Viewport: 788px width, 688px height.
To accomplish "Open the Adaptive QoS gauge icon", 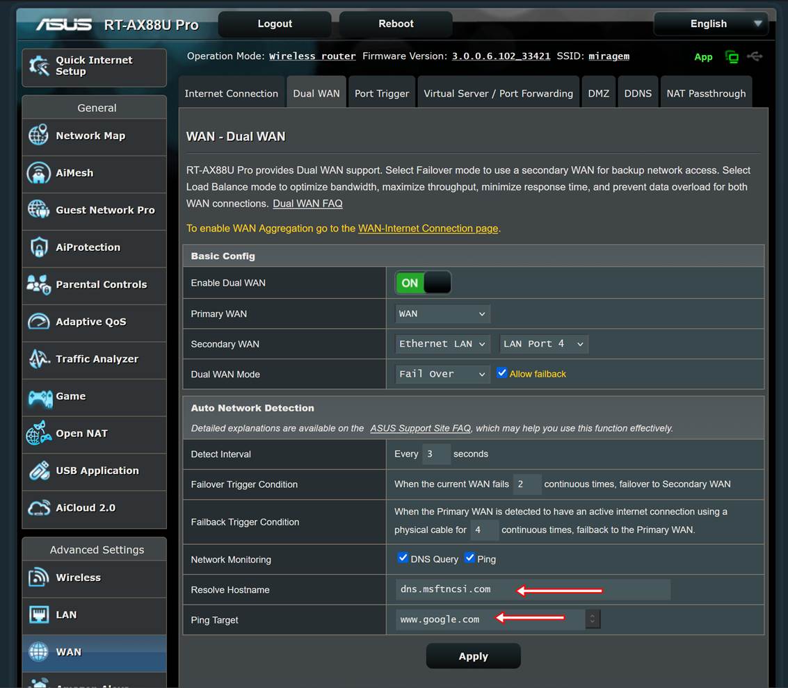I will [x=39, y=322].
